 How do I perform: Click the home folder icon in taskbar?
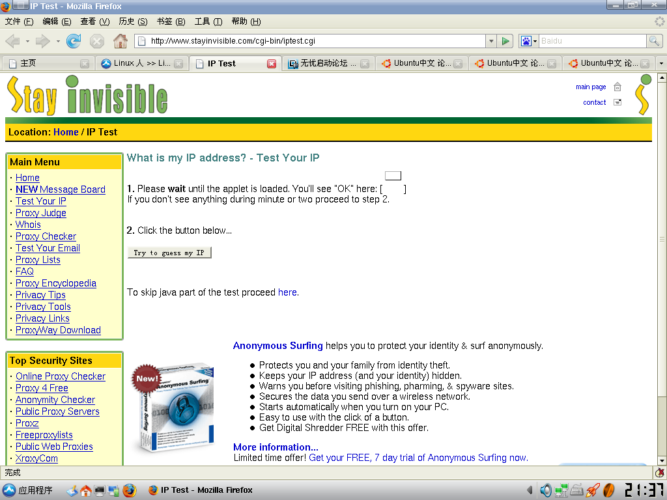point(86,491)
